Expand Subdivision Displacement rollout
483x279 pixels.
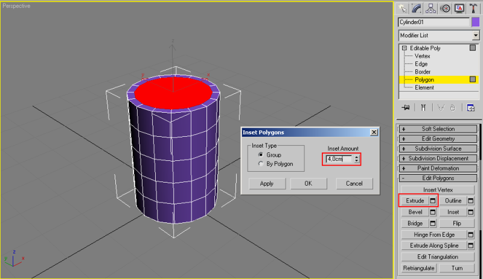[438, 158]
